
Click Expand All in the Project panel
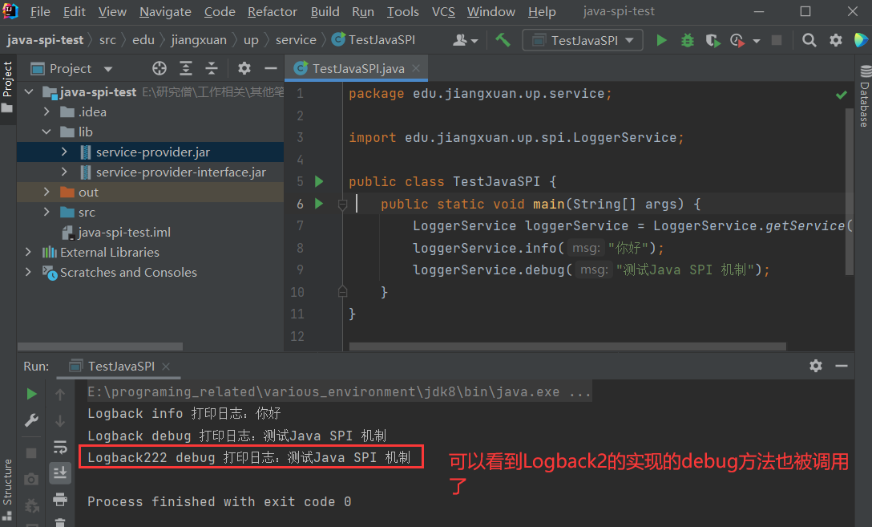[186, 68]
